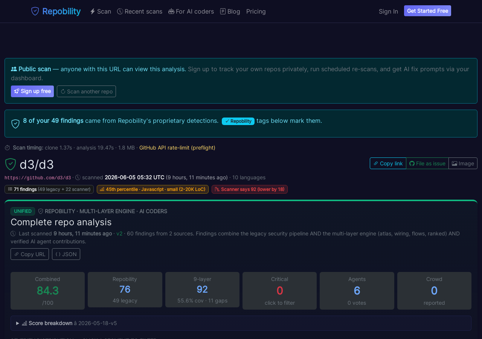Screen dimensions: 482x339
Task: Click the scan timing stopwatch icon
Action: 7,148
